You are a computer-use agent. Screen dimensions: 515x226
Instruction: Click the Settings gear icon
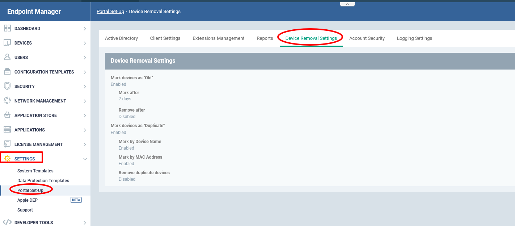[x=7, y=159]
